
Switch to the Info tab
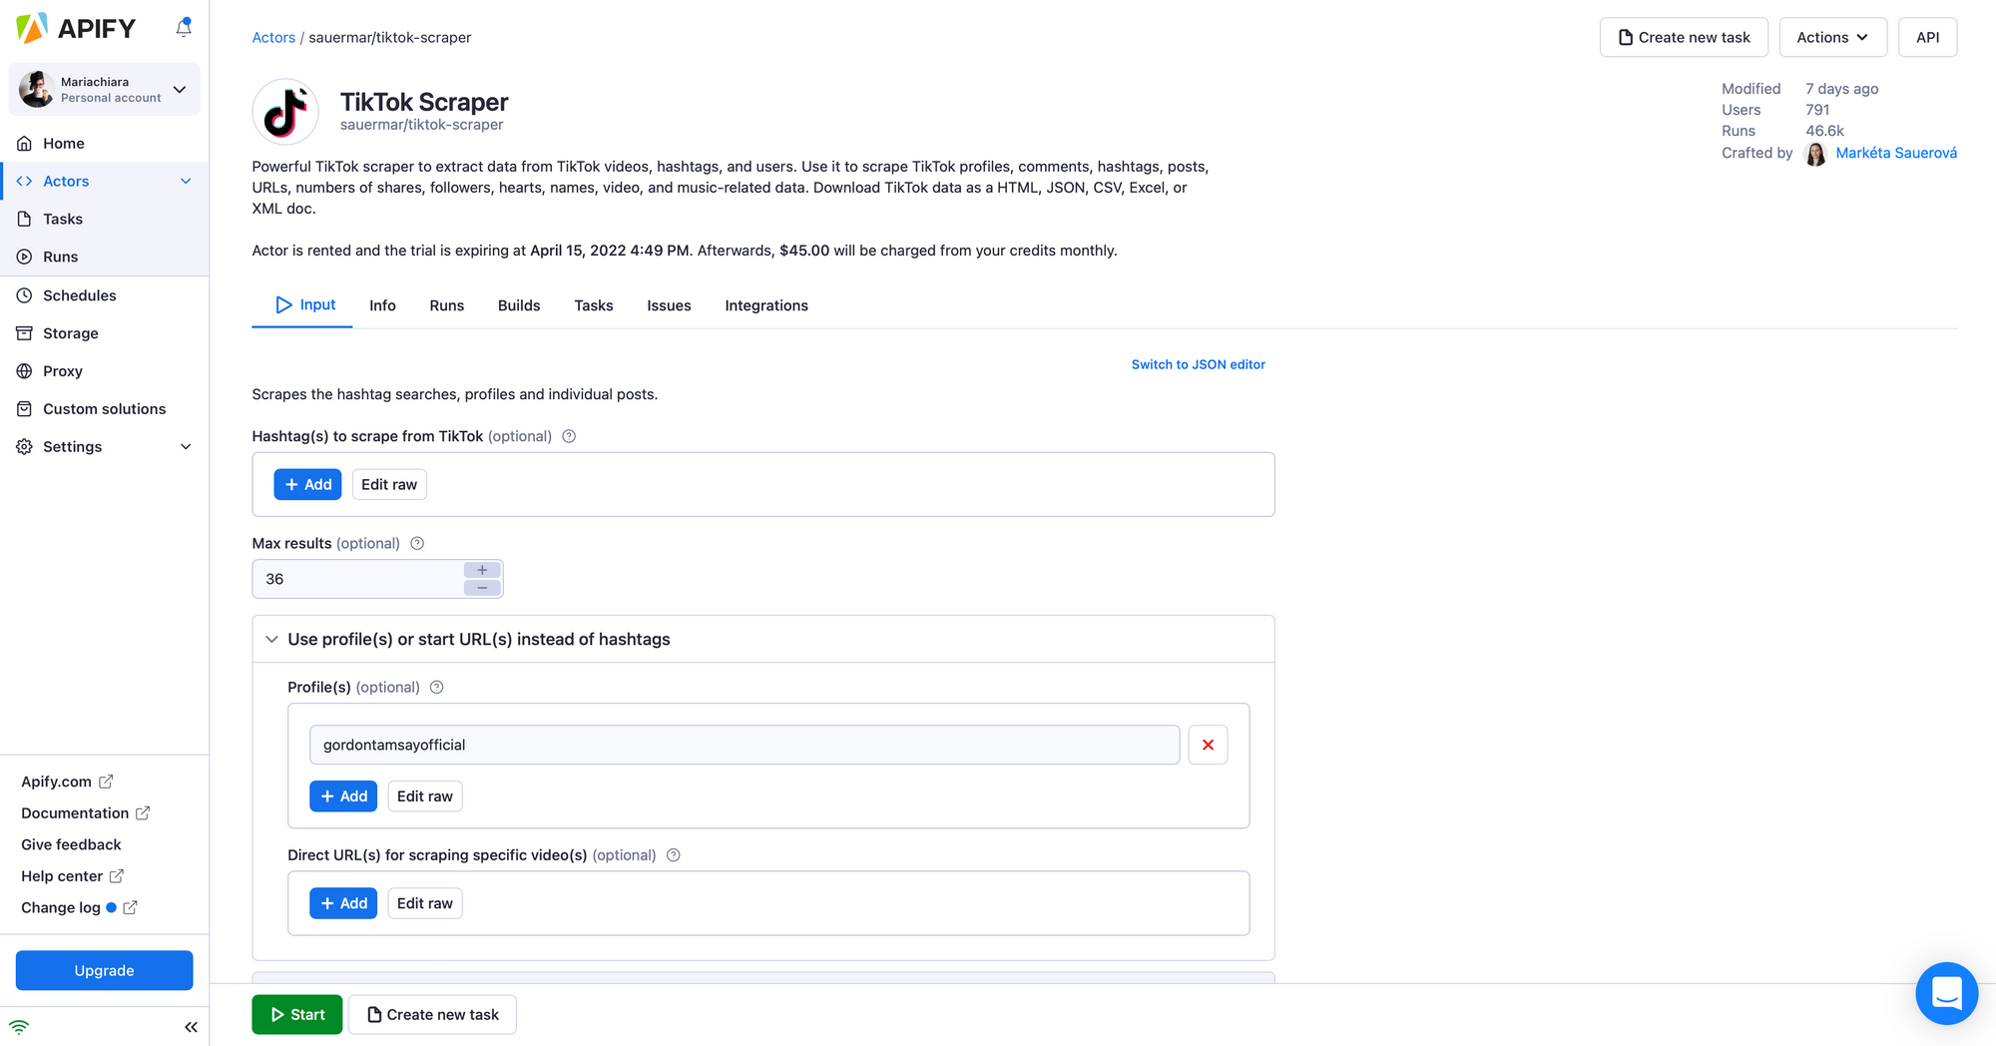pyautogui.click(x=382, y=305)
